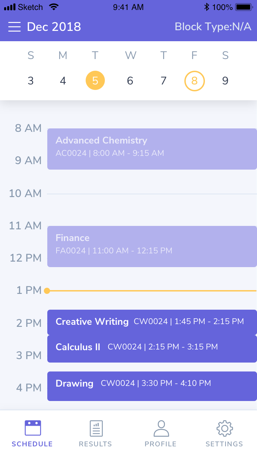Screen dimensions: 257x458
Task: Open the Dec 2018 month picker
Action: click(x=53, y=27)
